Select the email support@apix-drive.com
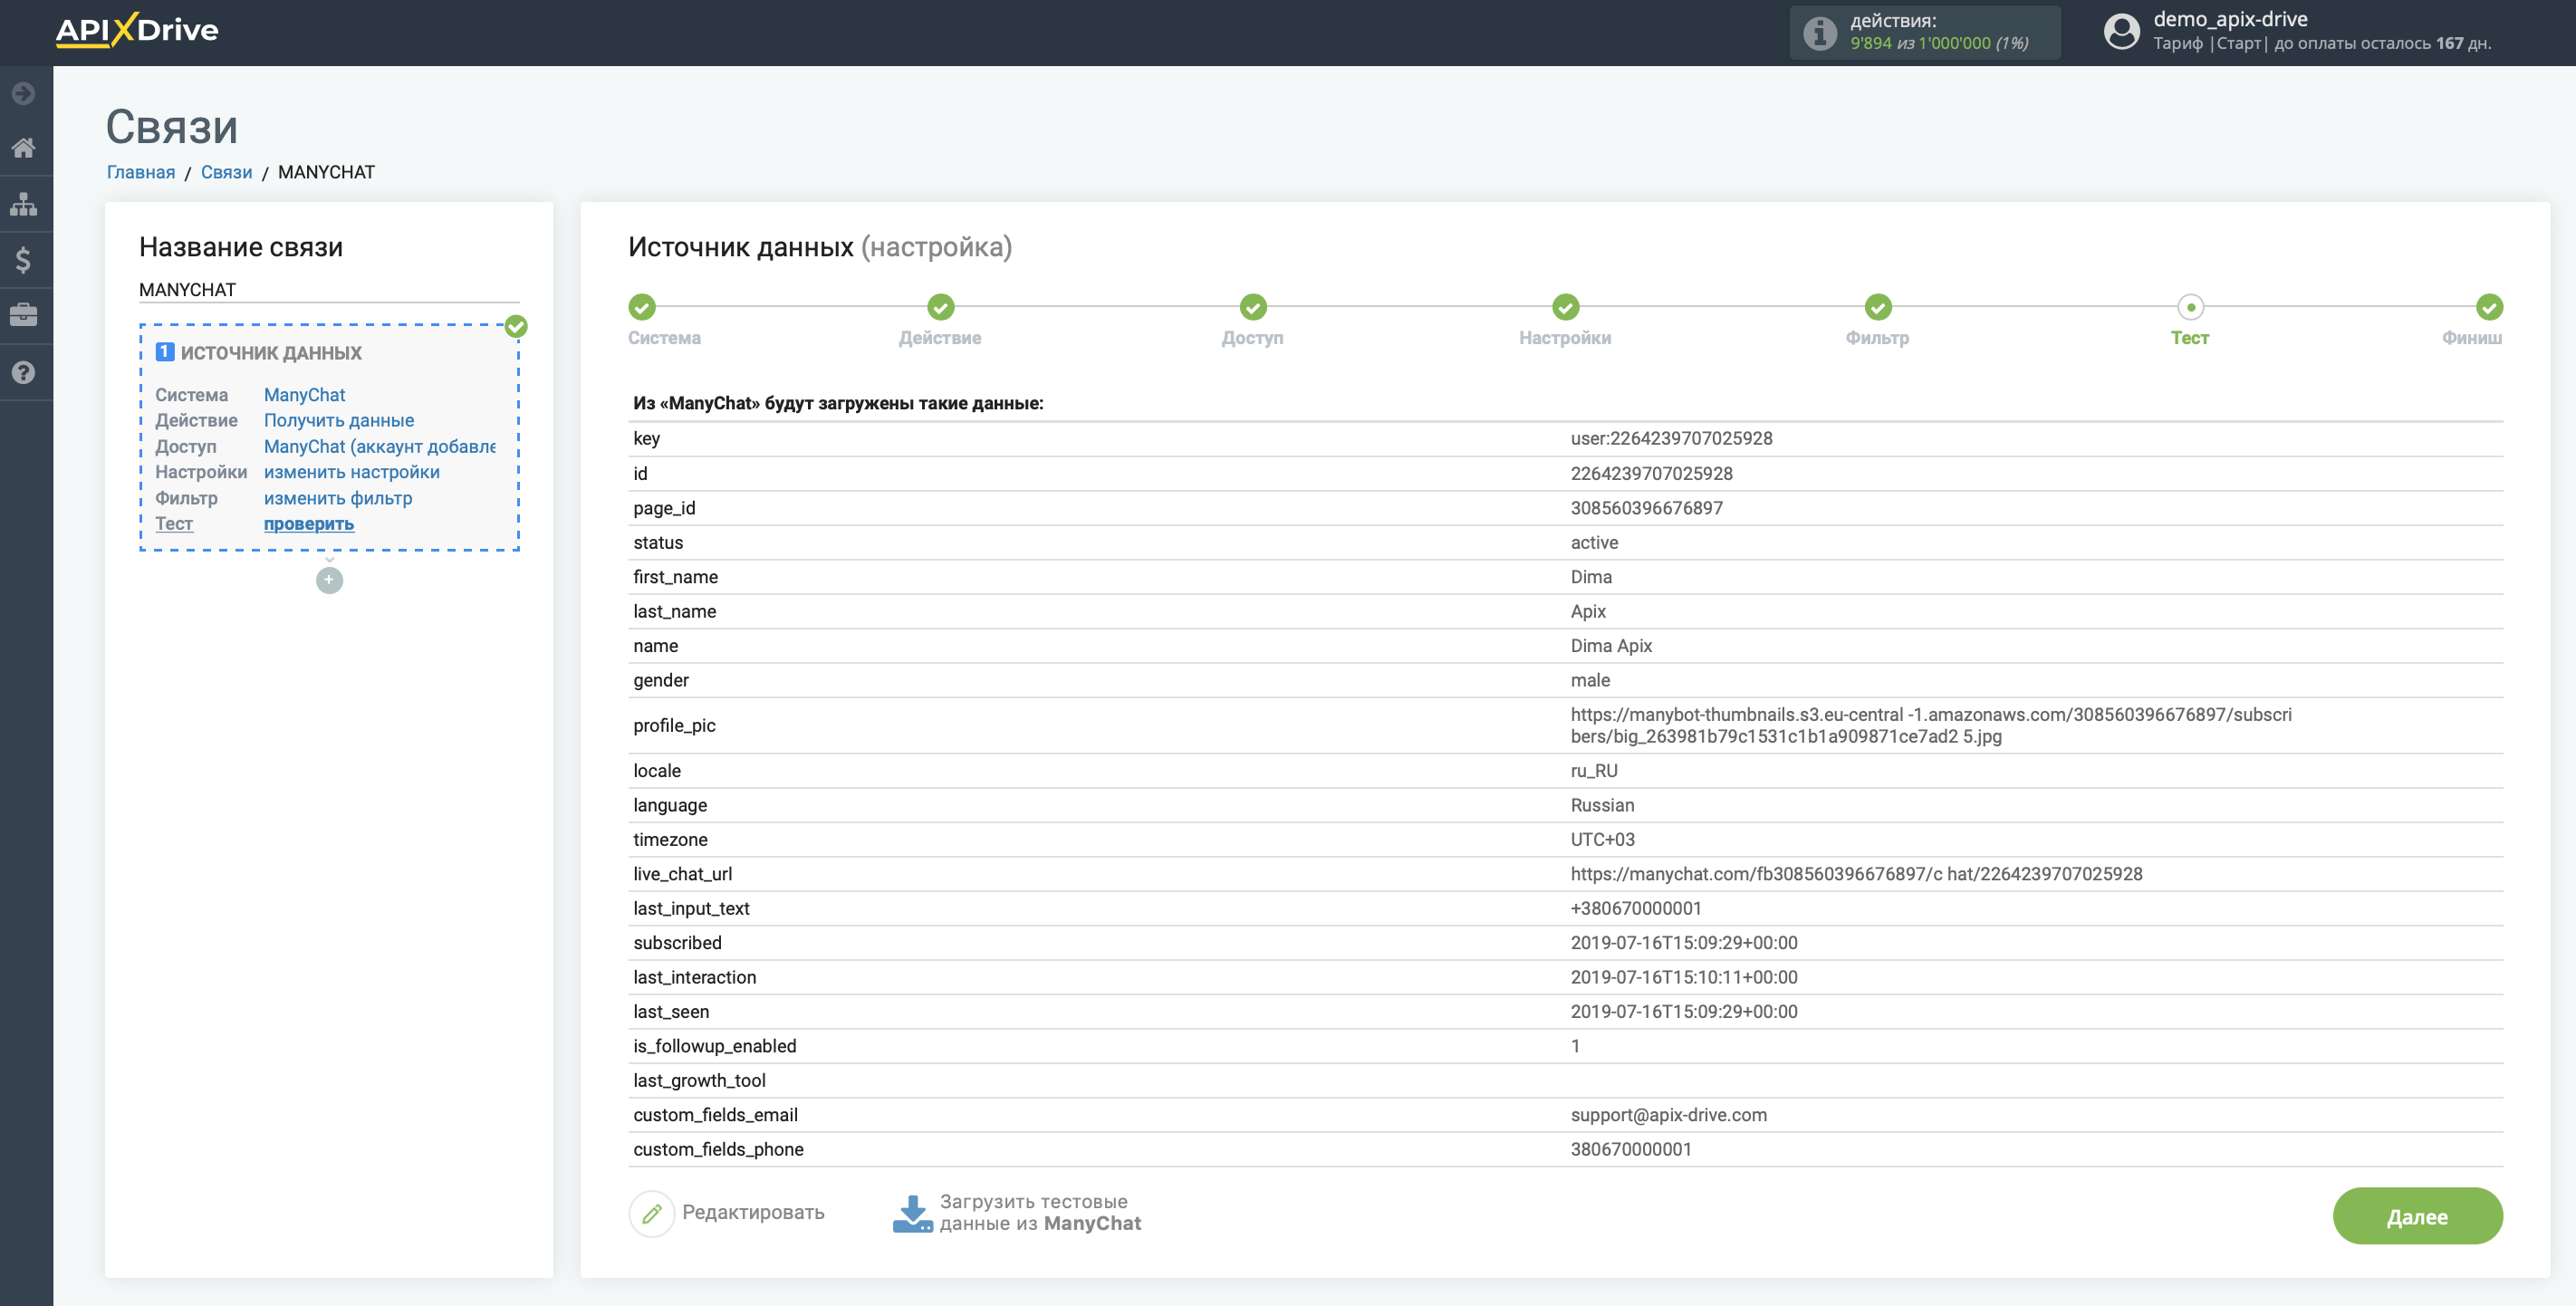 click(x=1668, y=1114)
